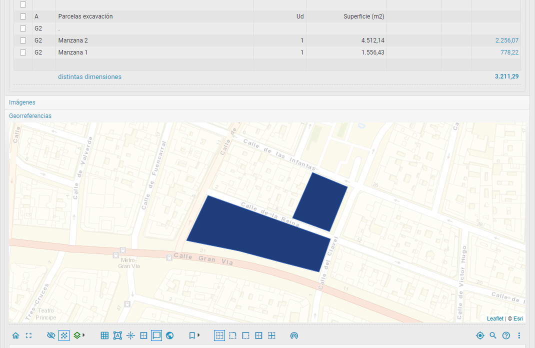Viewport: 535px width, 348px height.
Task: Click the home icon in map toolbar
Action: point(15,335)
